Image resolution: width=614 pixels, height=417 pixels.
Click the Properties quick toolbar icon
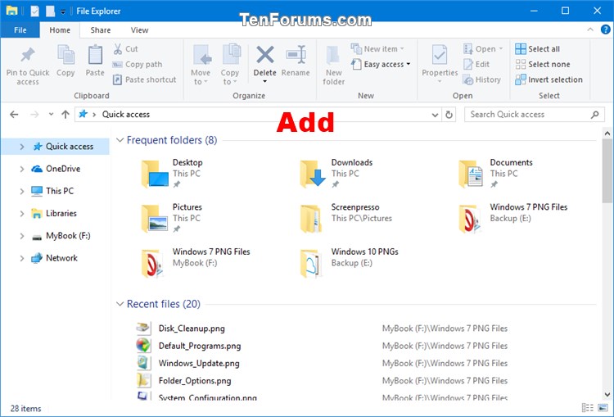point(35,11)
